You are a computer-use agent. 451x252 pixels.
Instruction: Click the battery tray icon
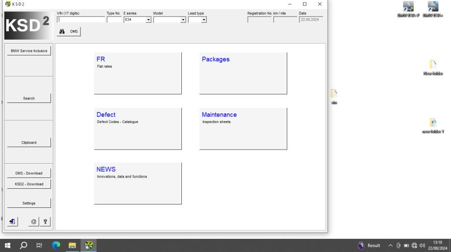coord(406,246)
